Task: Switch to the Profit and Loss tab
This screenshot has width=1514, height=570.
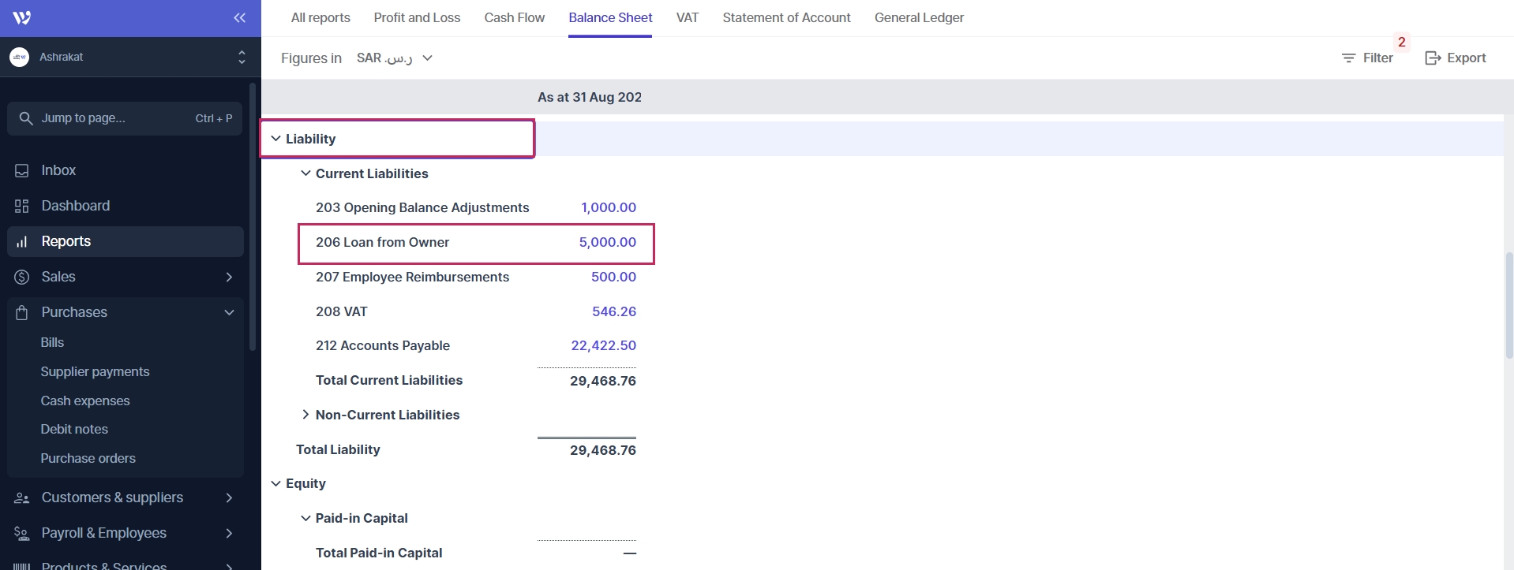Action: (x=417, y=17)
